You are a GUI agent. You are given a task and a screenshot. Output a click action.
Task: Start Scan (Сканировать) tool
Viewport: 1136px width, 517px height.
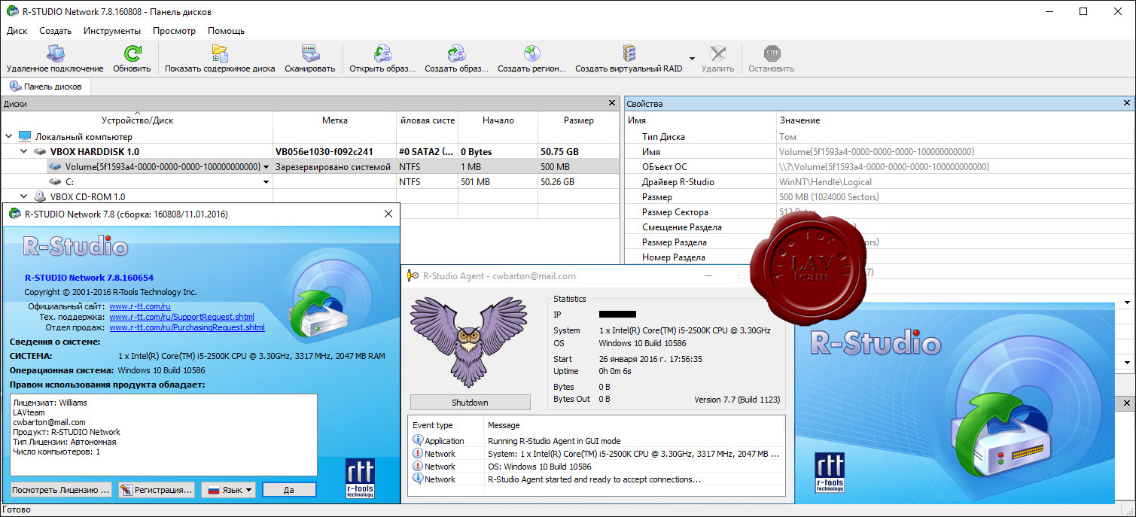pos(309,53)
